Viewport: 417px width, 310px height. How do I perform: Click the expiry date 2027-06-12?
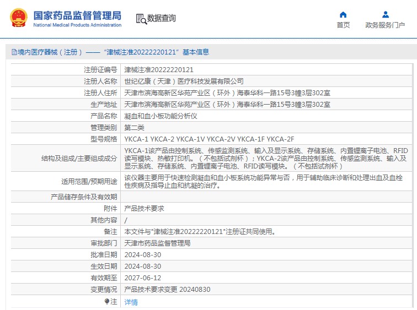(x=142, y=278)
